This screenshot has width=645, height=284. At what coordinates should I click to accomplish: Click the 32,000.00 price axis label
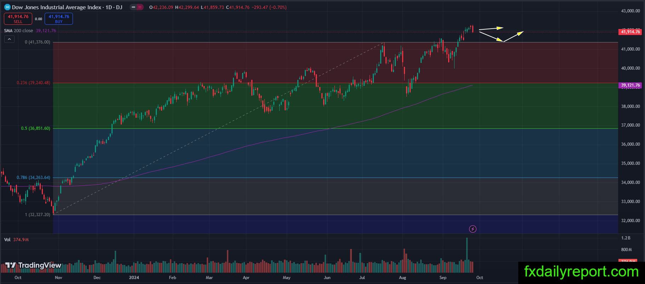(x=630, y=221)
